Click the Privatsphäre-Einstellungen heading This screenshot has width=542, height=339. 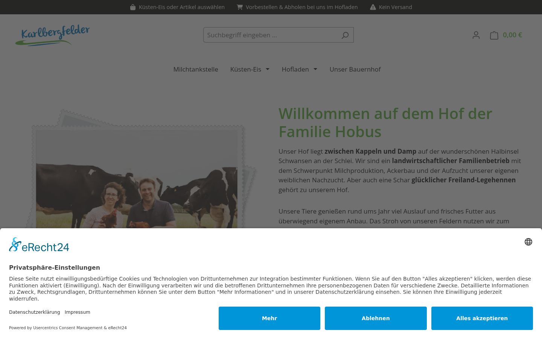click(x=55, y=267)
